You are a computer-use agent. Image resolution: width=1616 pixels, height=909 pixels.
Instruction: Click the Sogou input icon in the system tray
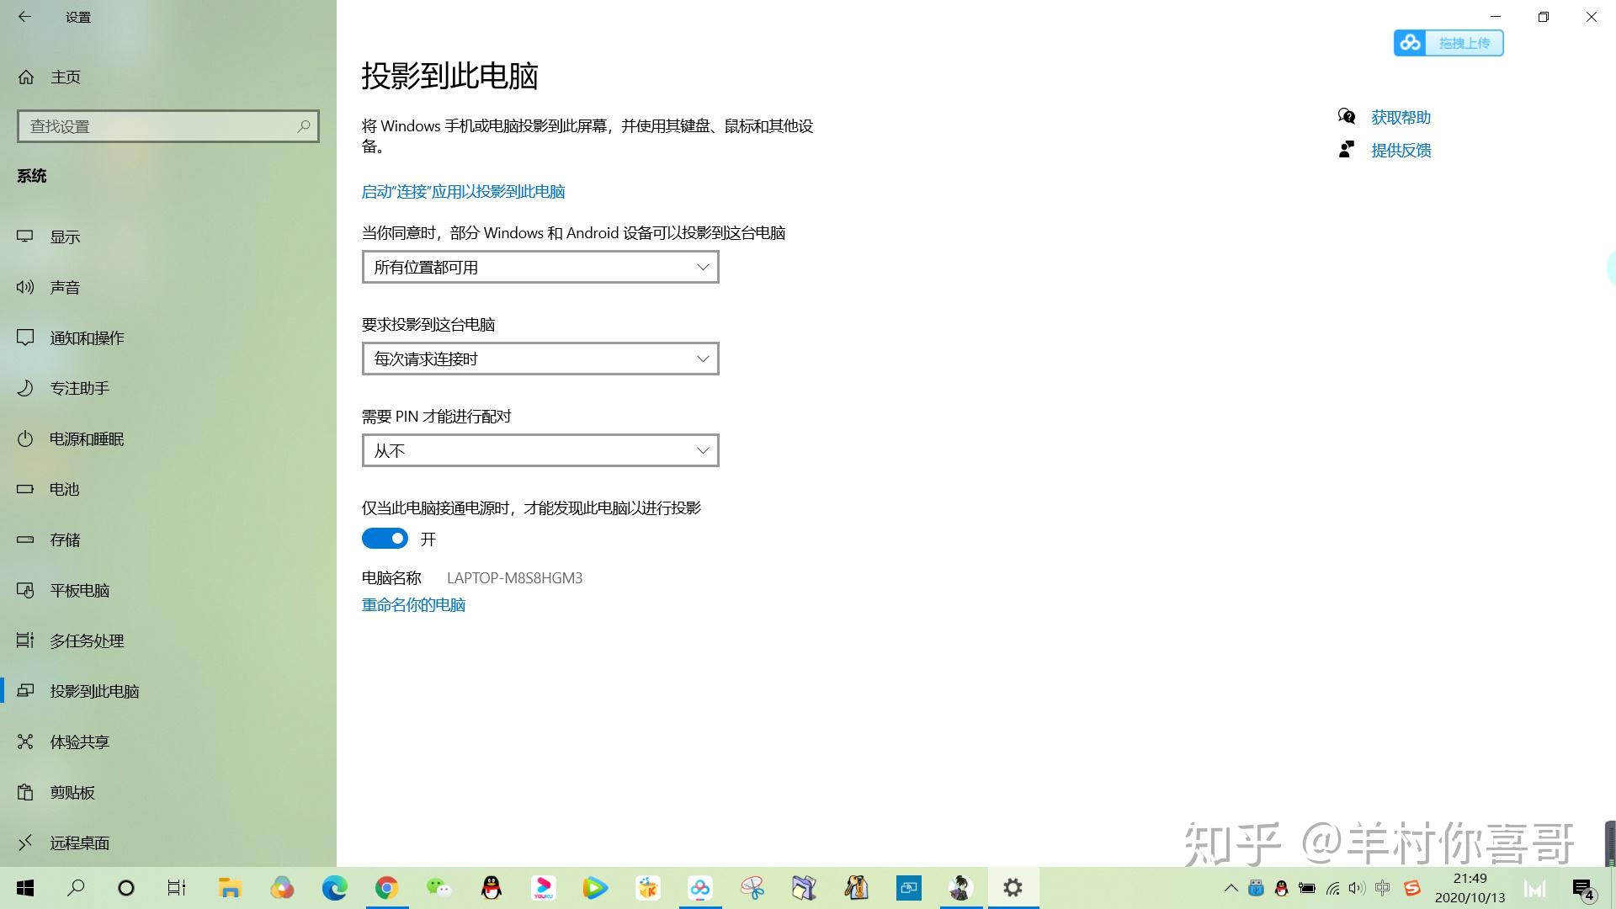pyautogui.click(x=1411, y=888)
